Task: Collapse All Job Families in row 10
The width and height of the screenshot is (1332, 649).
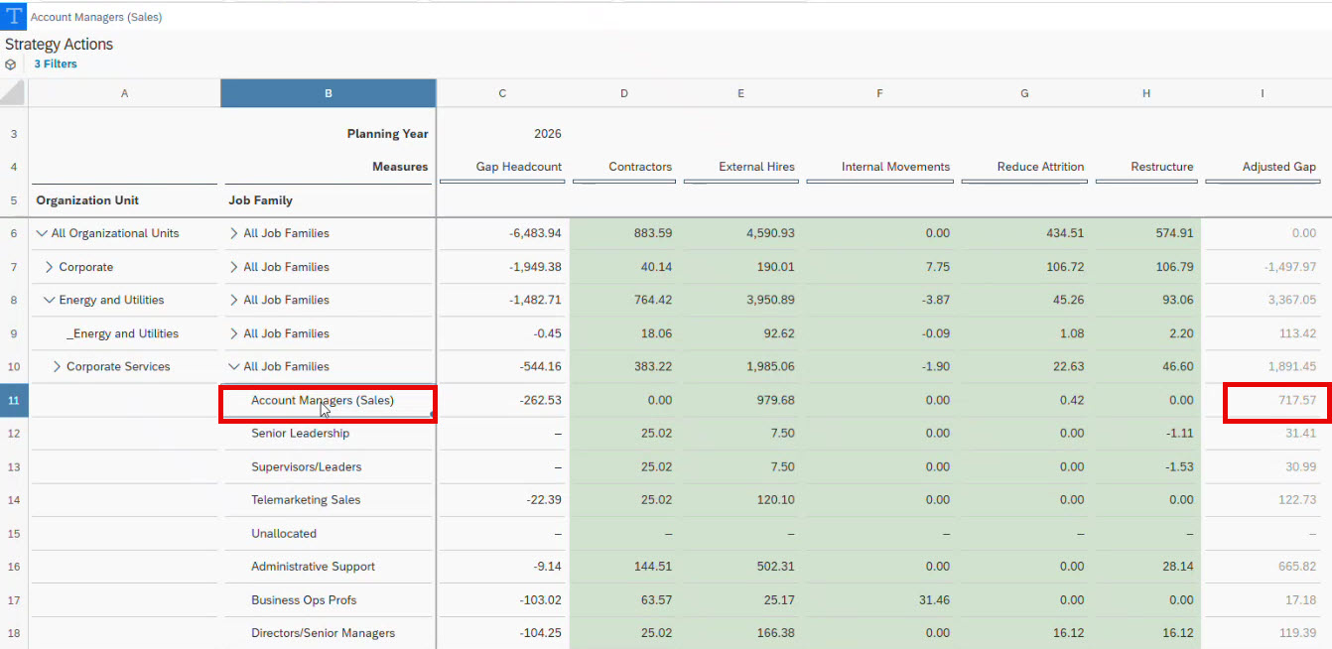Action: (234, 367)
